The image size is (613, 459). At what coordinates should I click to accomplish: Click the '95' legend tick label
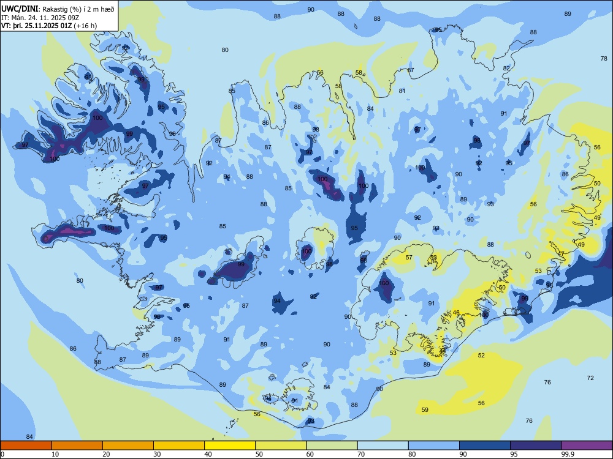[x=514, y=454]
